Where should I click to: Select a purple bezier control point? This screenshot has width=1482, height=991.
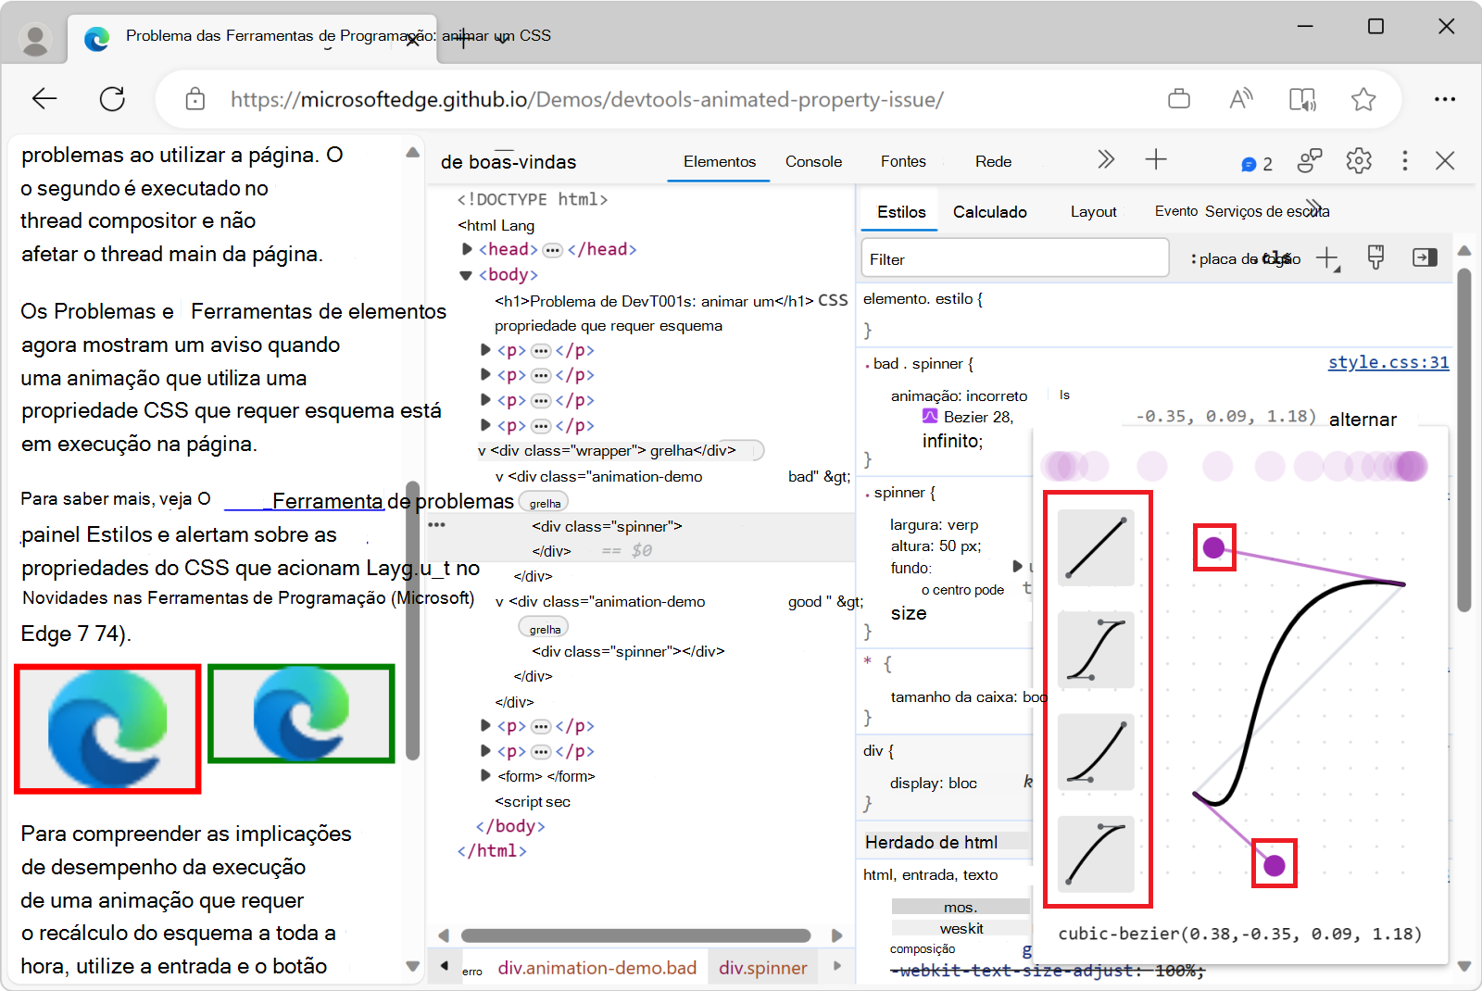pos(1213,548)
